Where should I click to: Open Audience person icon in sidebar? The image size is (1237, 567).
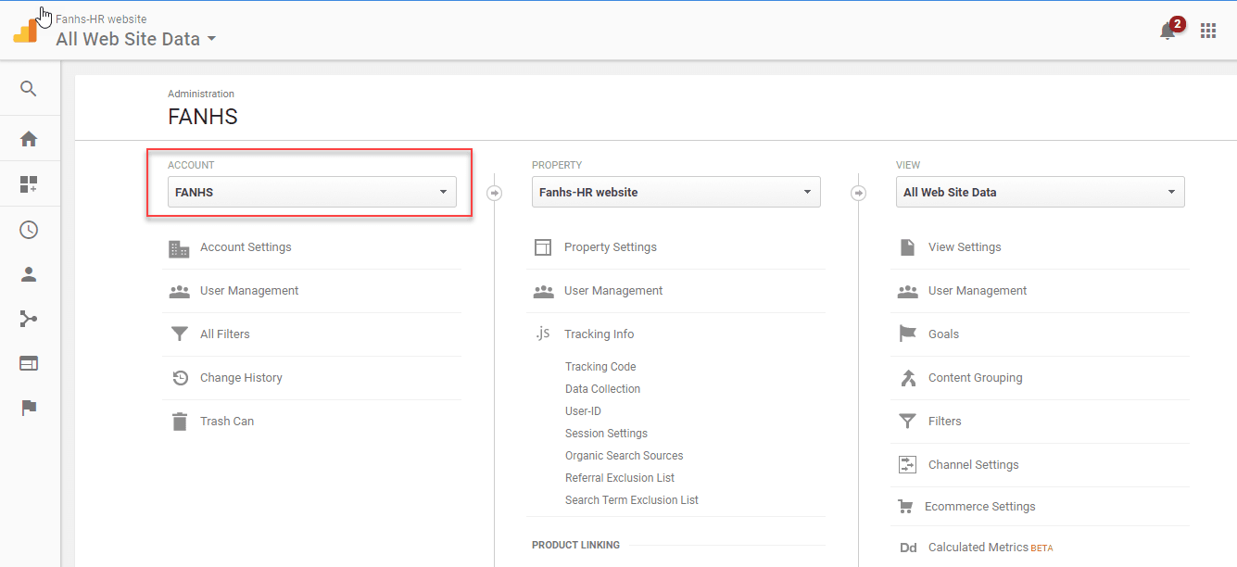29,274
